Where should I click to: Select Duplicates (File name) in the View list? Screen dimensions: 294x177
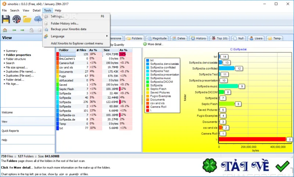[x=21, y=71]
